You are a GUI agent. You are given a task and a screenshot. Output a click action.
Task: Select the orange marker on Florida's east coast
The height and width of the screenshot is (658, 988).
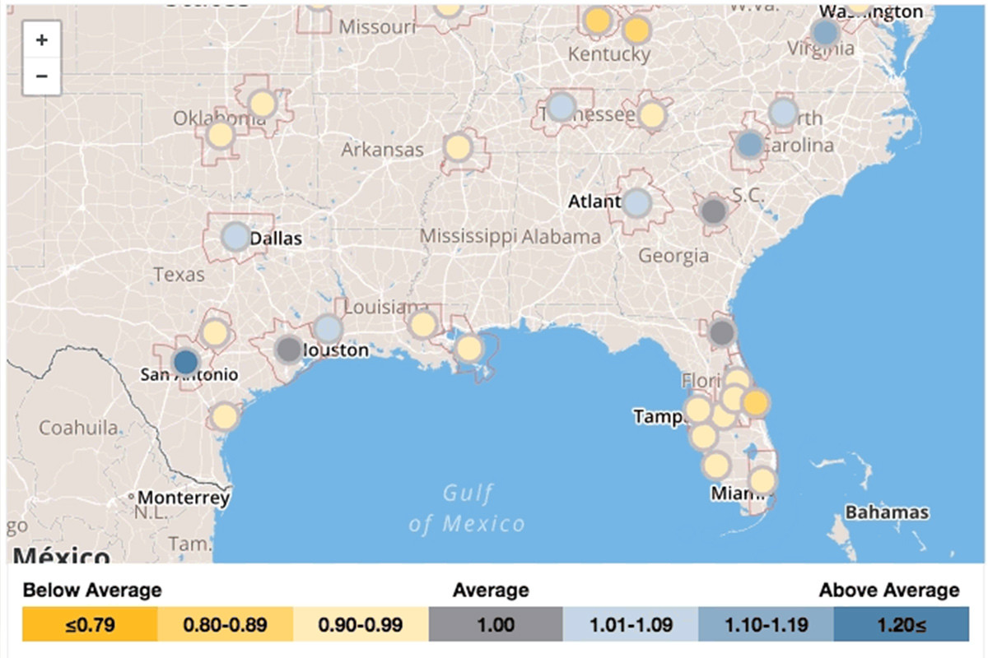click(x=756, y=403)
